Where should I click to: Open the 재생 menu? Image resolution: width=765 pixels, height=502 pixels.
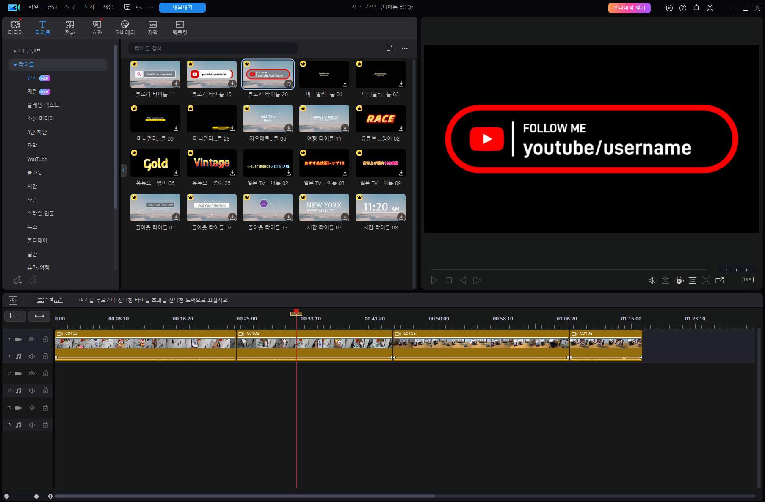(108, 7)
